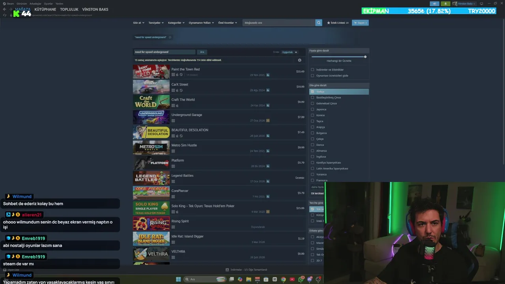The image size is (505, 284).
Task: Open Copilot from the taskbar
Action: pyautogui.click(x=240, y=279)
